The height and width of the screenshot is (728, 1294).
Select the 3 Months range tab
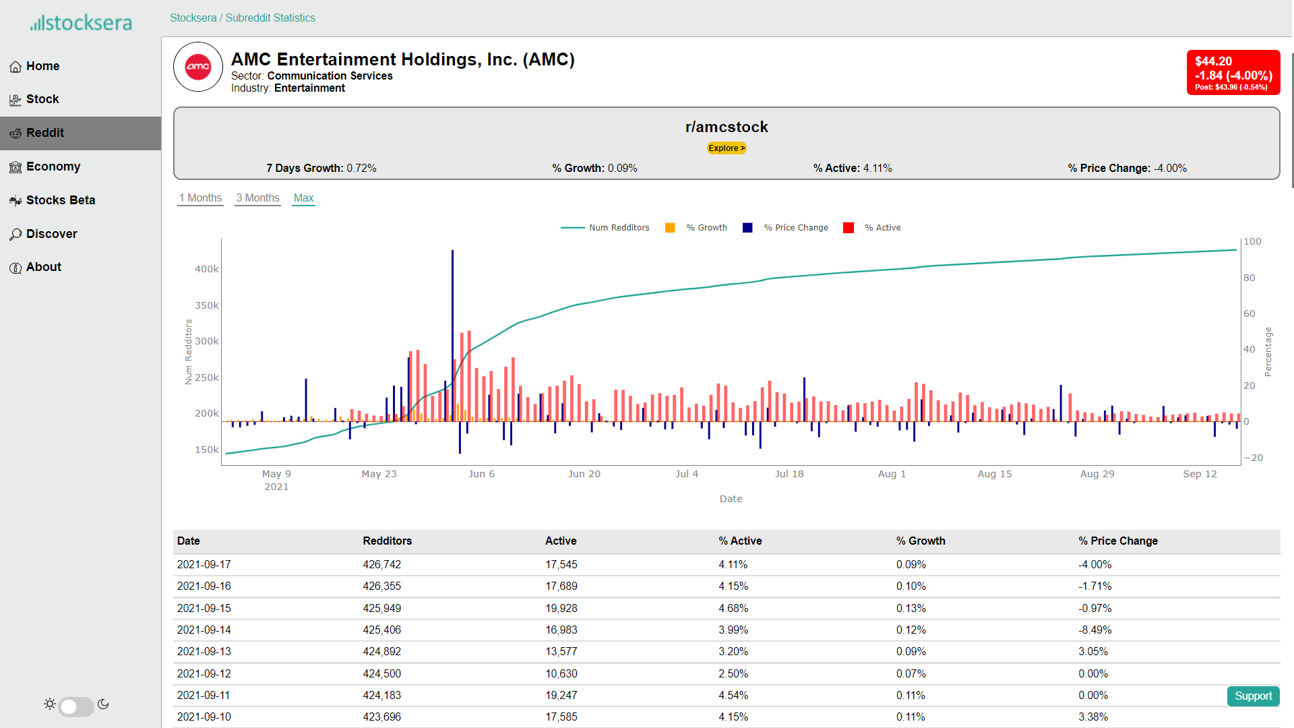pos(257,198)
